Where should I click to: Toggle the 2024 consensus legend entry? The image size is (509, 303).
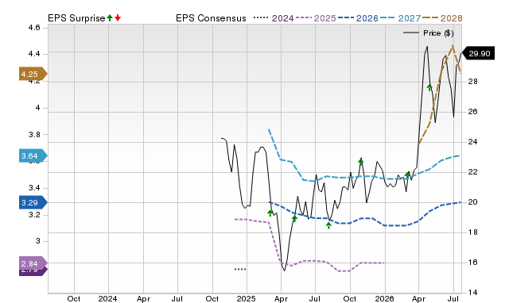click(274, 18)
